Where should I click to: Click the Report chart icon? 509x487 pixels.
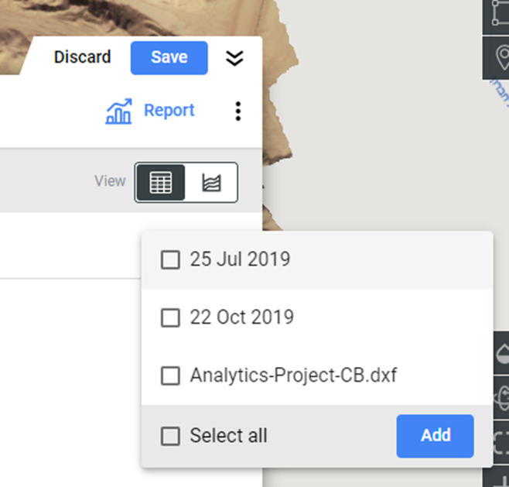119,111
